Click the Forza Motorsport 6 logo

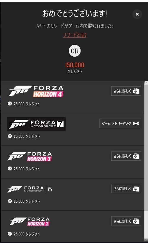[x=30, y=189]
